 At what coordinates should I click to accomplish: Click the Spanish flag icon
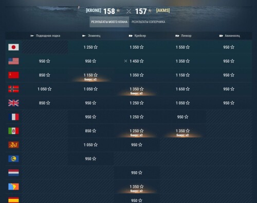[13, 200]
